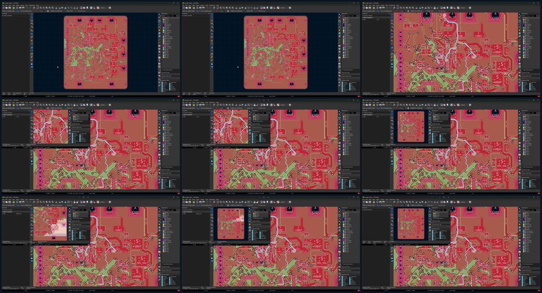542x293 pixels.
Task: Open zoom level dropdown in top-right window
Action: click(431, 11)
